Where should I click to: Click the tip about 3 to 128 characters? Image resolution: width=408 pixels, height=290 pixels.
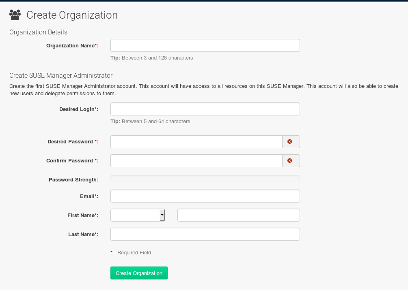(x=152, y=58)
